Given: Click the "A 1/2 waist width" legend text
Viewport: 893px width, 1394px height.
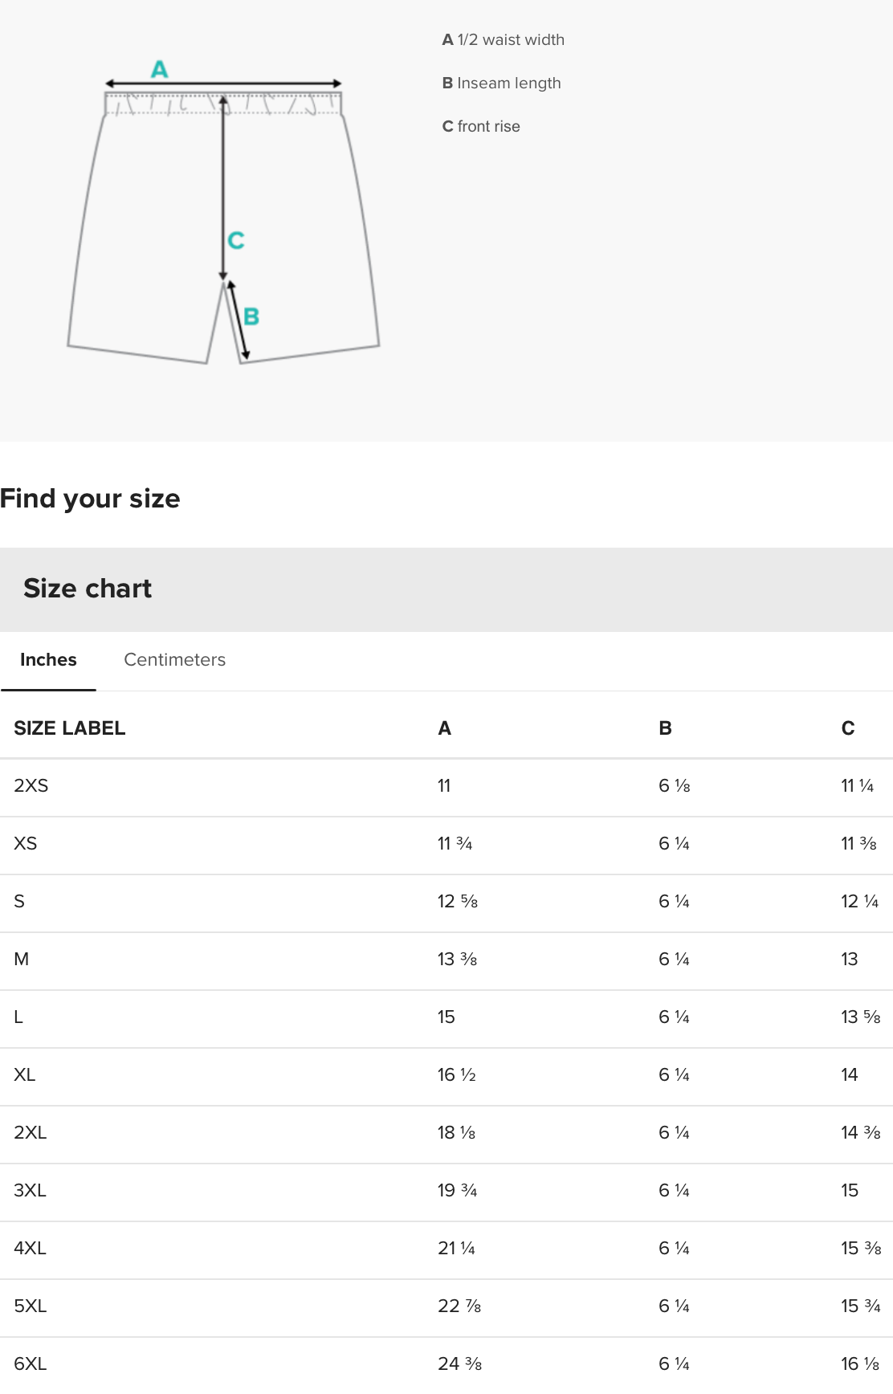Looking at the screenshot, I should 504,40.
